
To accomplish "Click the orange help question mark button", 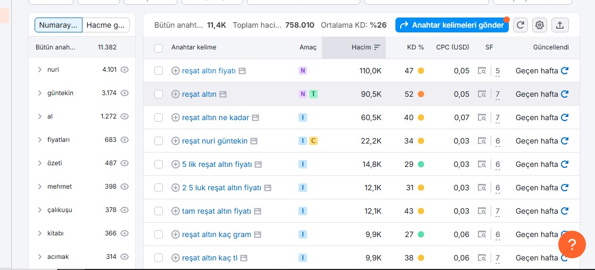I will (572, 244).
